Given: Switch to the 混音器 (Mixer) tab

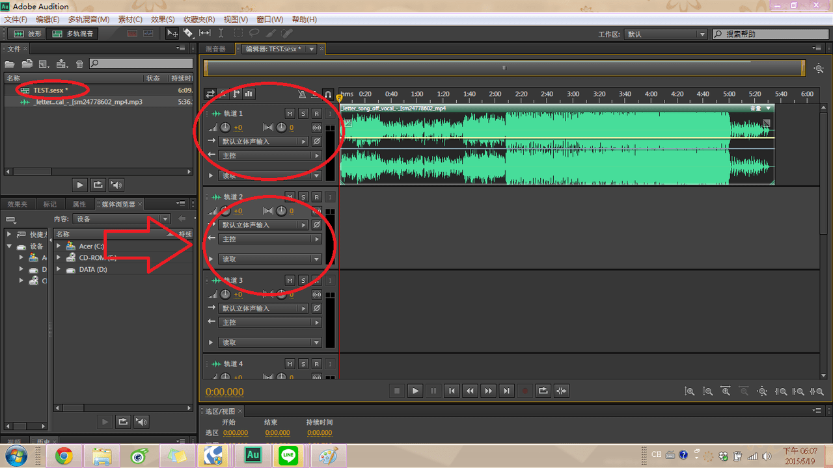Looking at the screenshot, I should tap(215, 49).
